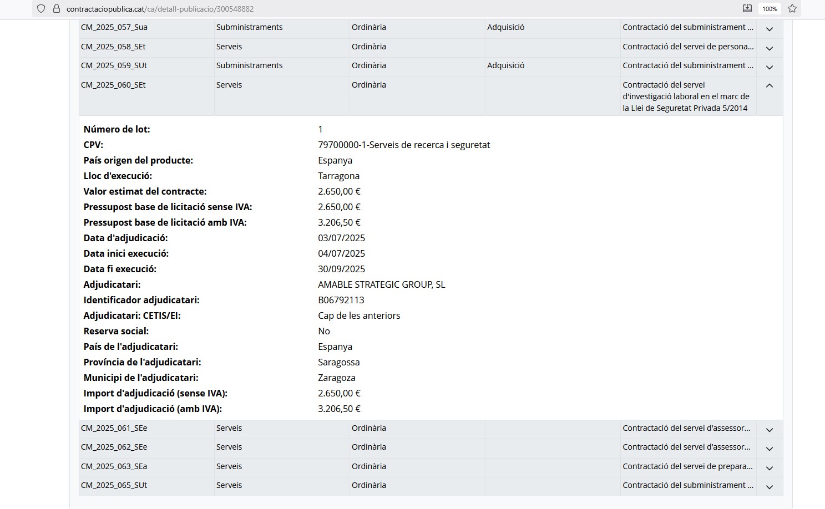
Task: Click the shield tracking protection icon
Action: coord(41,9)
